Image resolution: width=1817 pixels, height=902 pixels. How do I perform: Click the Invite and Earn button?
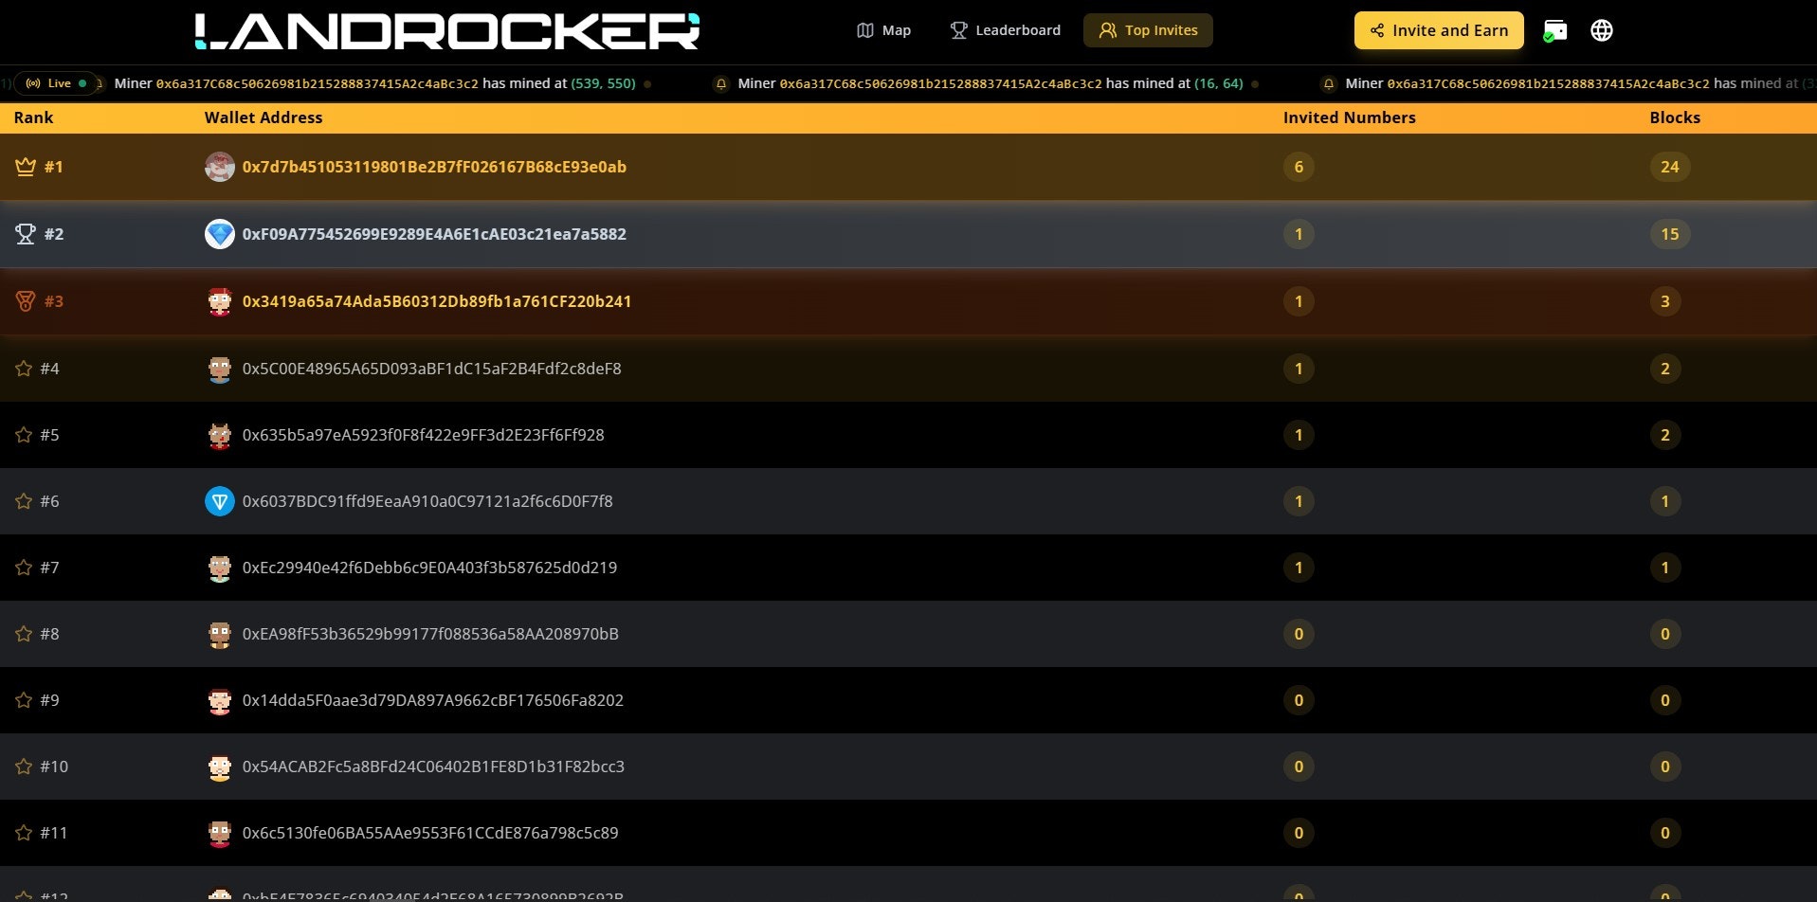tap(1438, 29)
